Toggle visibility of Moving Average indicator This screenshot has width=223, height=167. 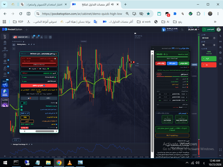(x=29, y=45)
